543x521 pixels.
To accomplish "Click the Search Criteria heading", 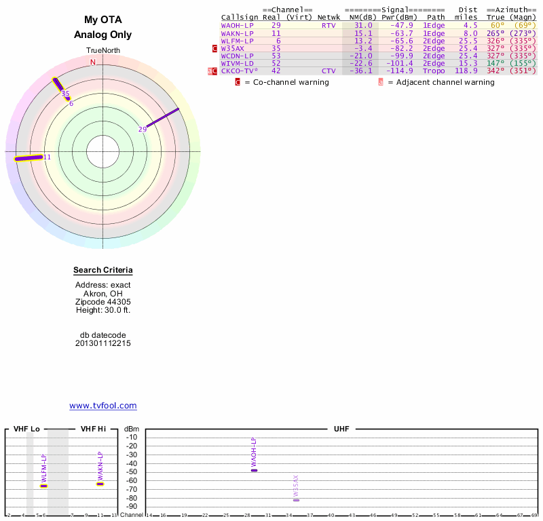I will click(x=103, y=271).
